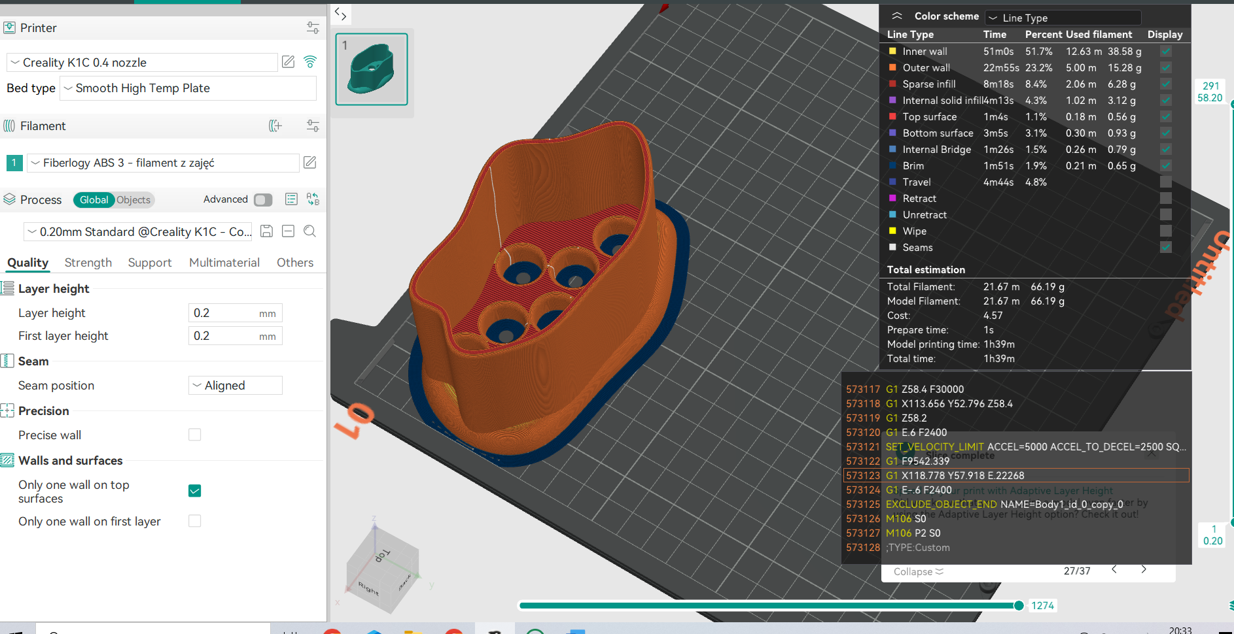Open the Bed type dropdown
This screenshot has height=634, width=1234.
tap(188, 88)
